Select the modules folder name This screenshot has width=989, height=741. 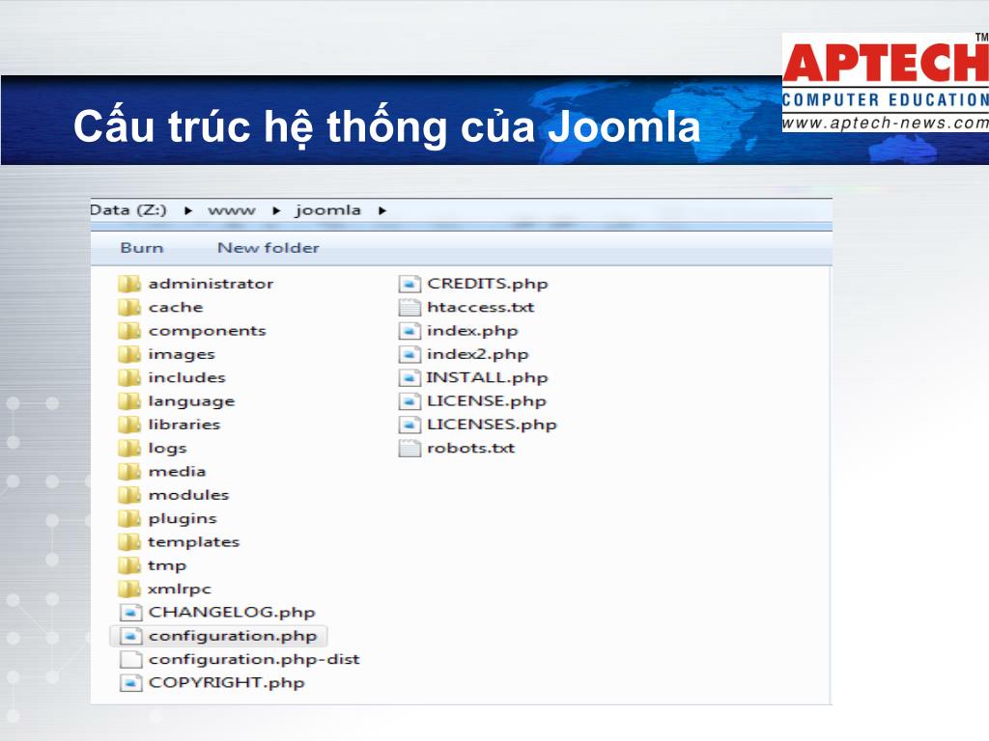pyautogui.click(x=188, y=495)
